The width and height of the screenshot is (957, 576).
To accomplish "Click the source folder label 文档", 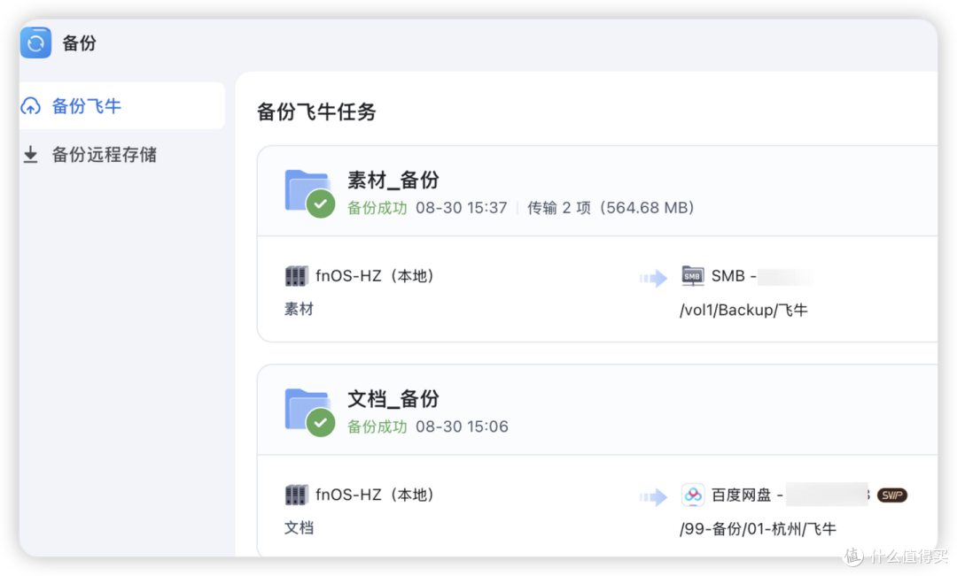I will pos(300,528).
